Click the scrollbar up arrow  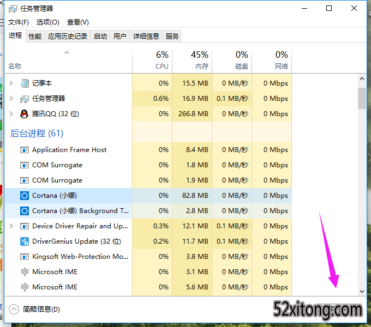pos(362,78)
